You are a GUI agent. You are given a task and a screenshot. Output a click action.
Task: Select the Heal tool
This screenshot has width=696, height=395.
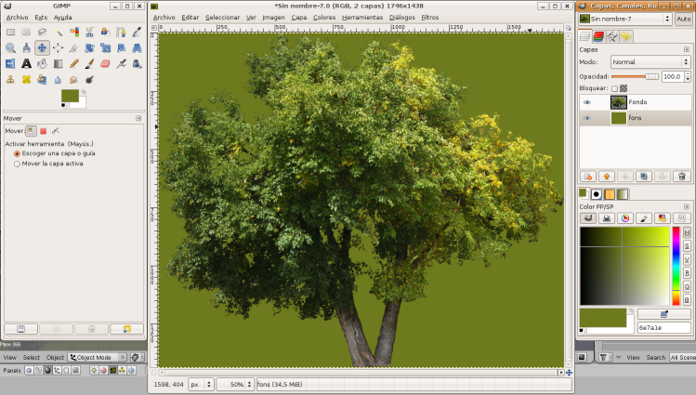pos(27,80)
